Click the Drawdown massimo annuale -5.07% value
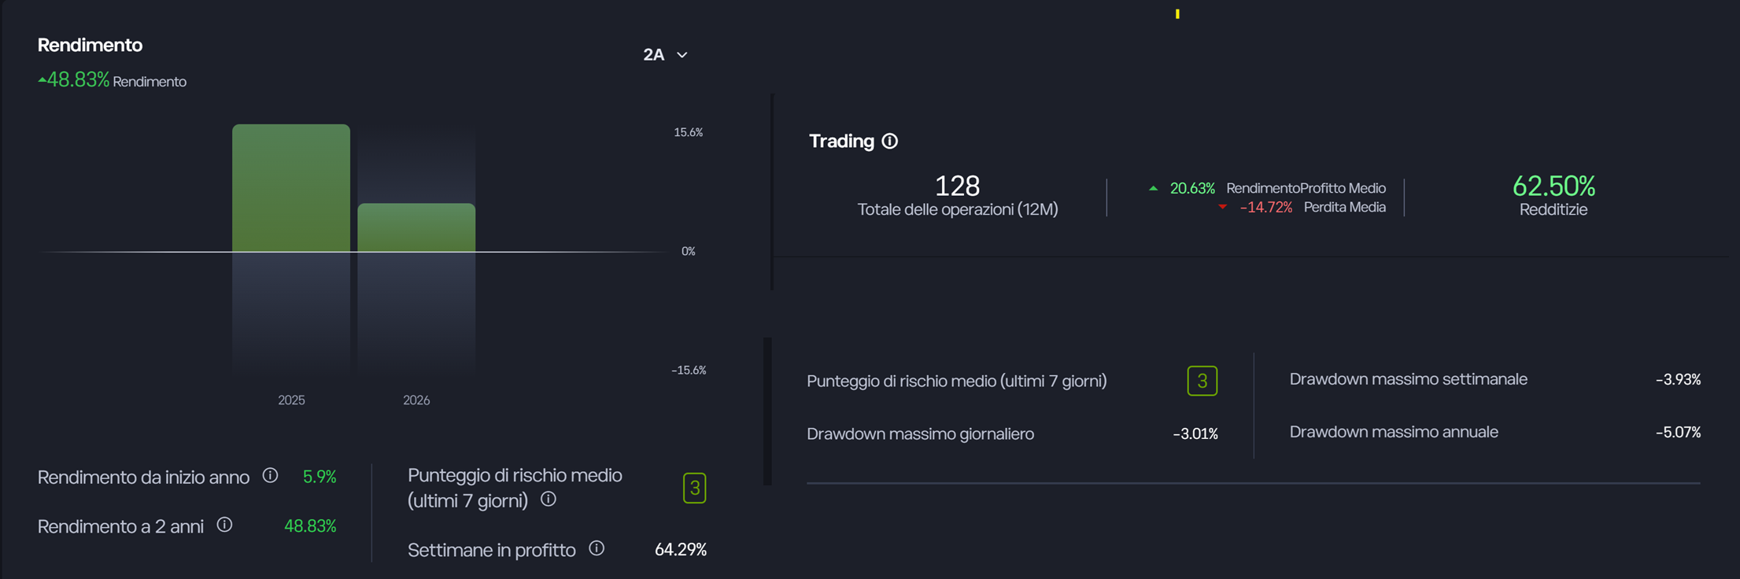 pyautogui.click(x=1679, y=432)
